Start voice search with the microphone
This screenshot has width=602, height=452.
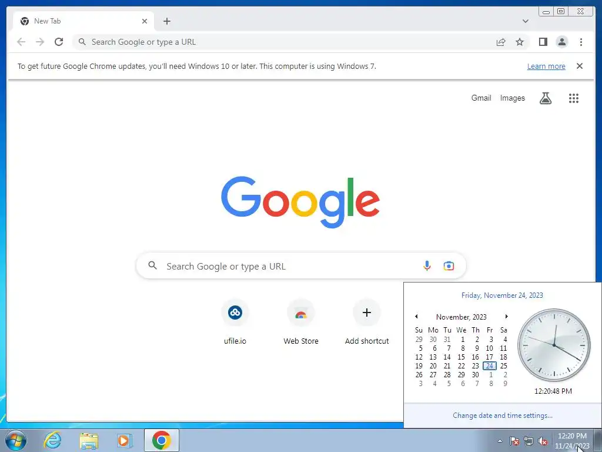(427, 265)
